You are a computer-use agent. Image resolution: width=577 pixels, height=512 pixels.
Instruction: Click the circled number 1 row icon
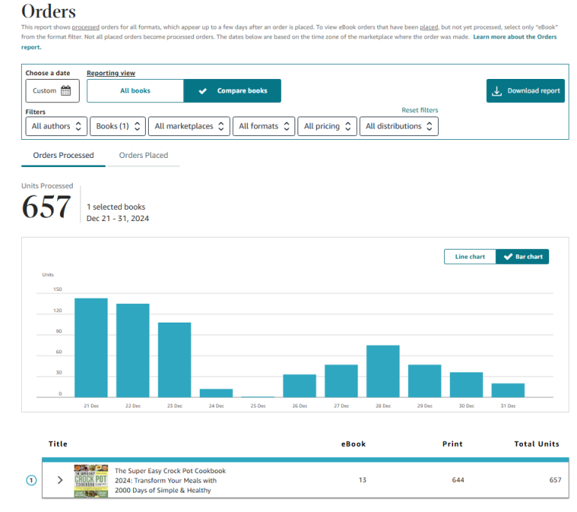[31, 480]
